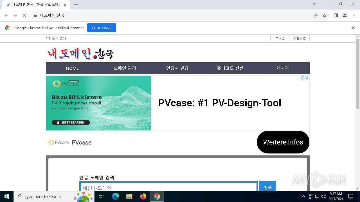Show hidden system tray icons

303,196
